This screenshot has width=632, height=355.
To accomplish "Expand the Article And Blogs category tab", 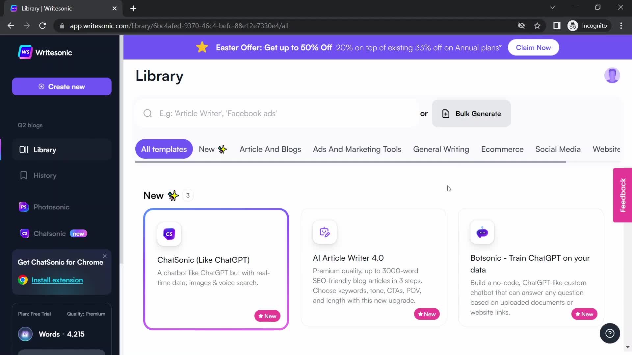I will [x=271, y=149].
